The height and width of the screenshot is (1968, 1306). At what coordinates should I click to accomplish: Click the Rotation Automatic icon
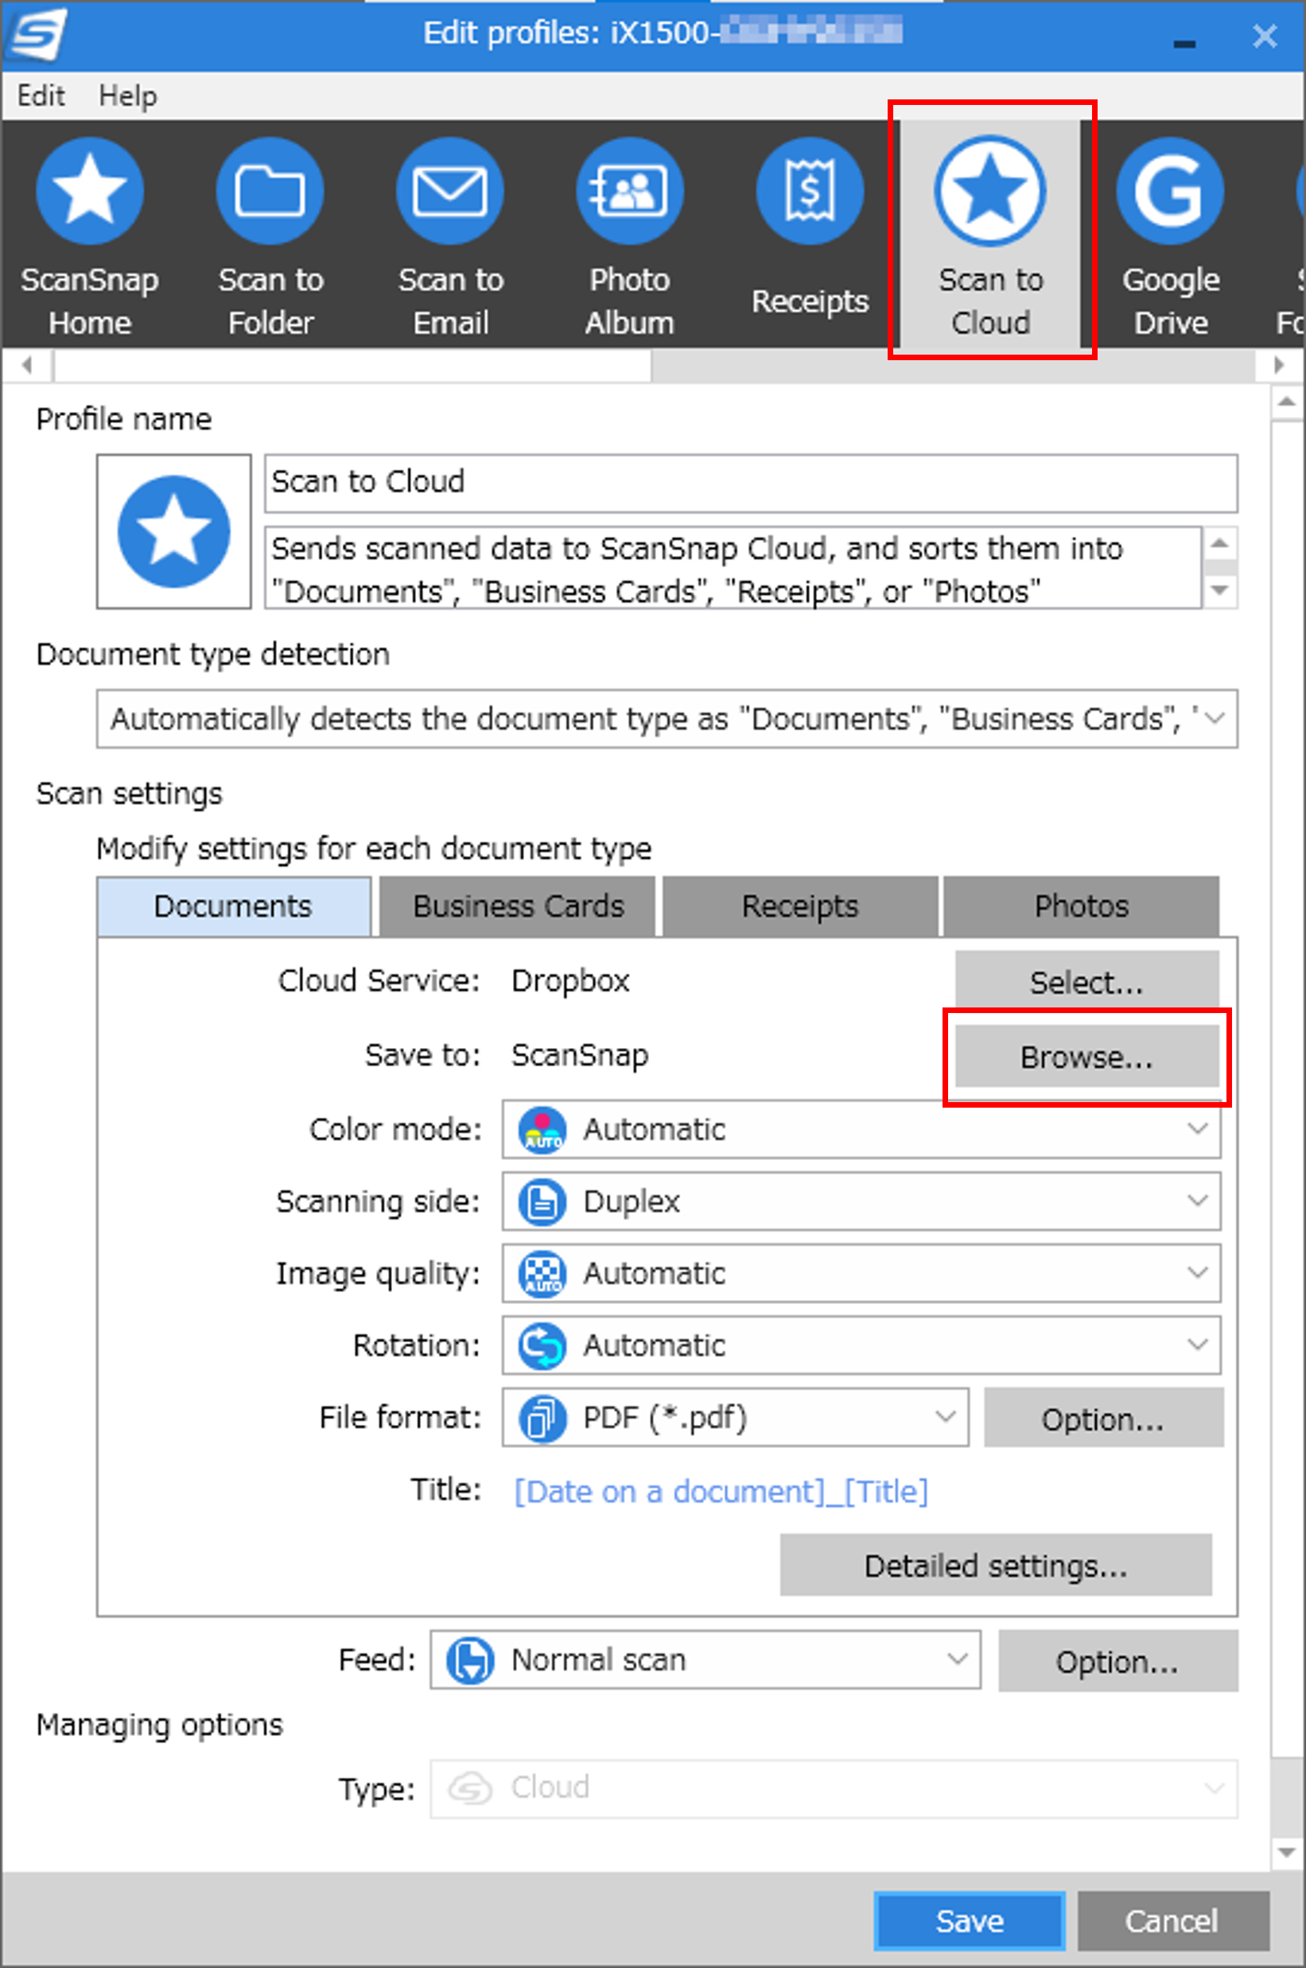[x=542, y=1346]
